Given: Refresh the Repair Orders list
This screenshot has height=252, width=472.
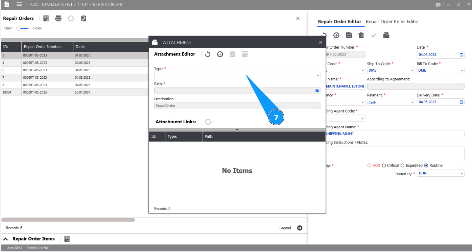Looking at the screenshot, I should (71, 19).
